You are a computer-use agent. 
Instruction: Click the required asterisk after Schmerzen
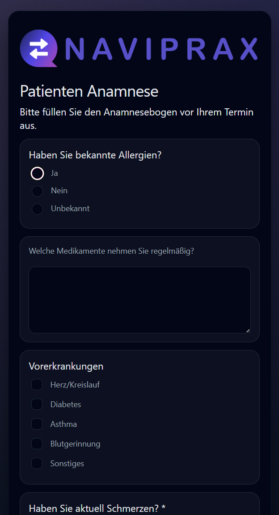(164, 508)
